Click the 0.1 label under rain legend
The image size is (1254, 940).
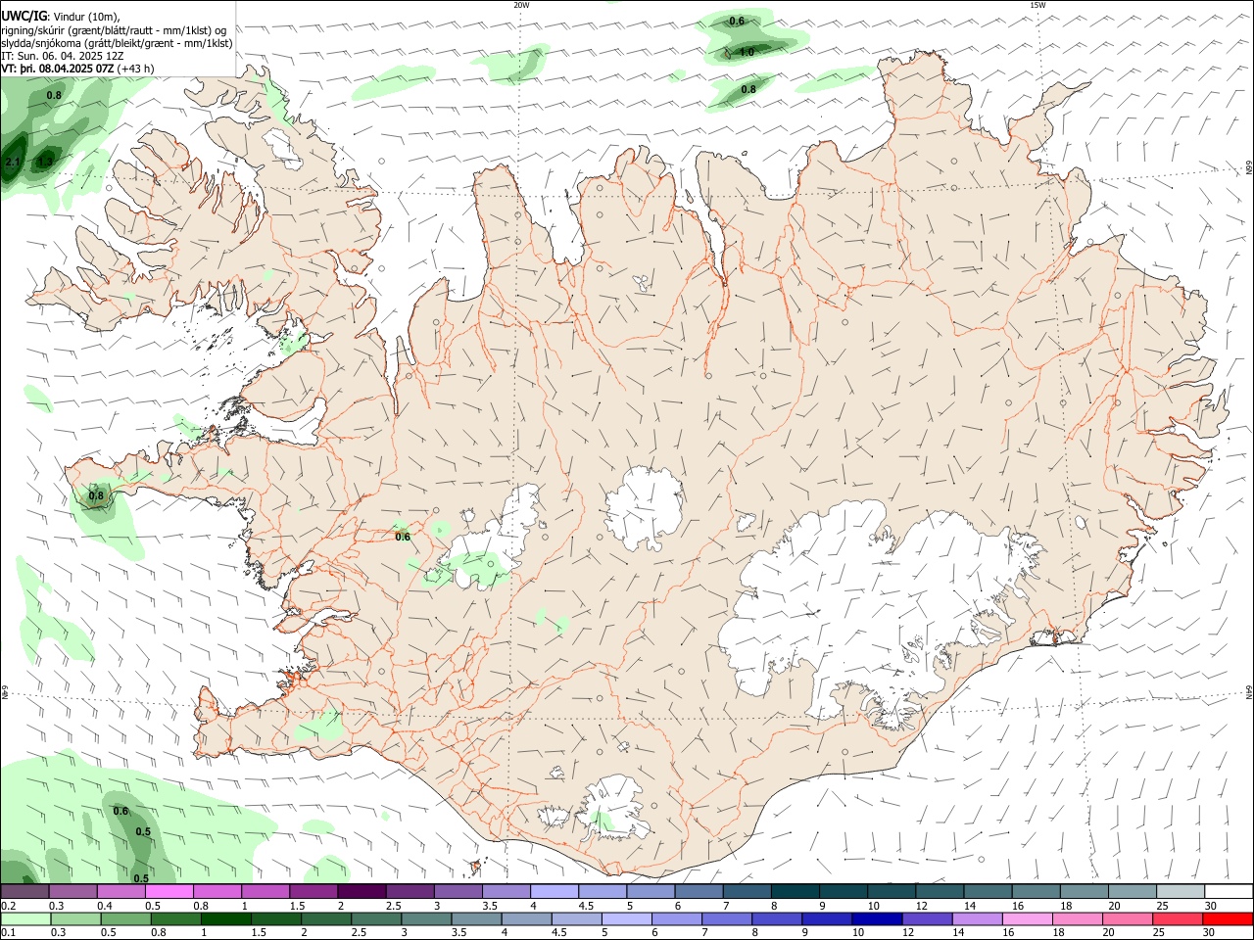(8, 932)
